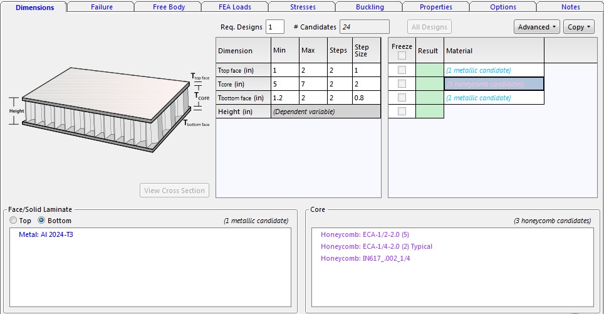
Task: Click Tcore Step Size cell
Action: click(367, 84)
